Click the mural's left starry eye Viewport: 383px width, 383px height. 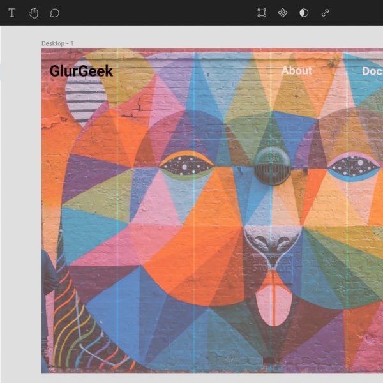coord(186,166)
